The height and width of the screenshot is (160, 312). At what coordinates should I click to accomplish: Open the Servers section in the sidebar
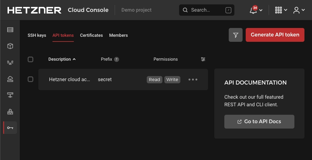pyautogui.click(x=10, y=30)
